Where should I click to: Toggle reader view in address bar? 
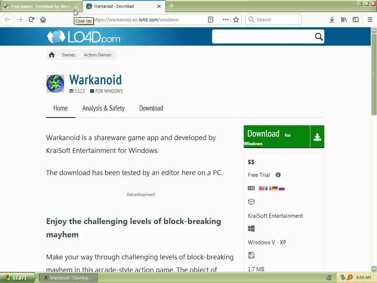click(210, 20)
